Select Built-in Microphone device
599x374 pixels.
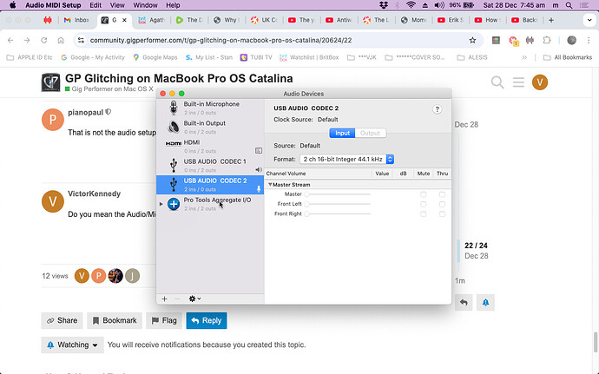coord(210,108)
